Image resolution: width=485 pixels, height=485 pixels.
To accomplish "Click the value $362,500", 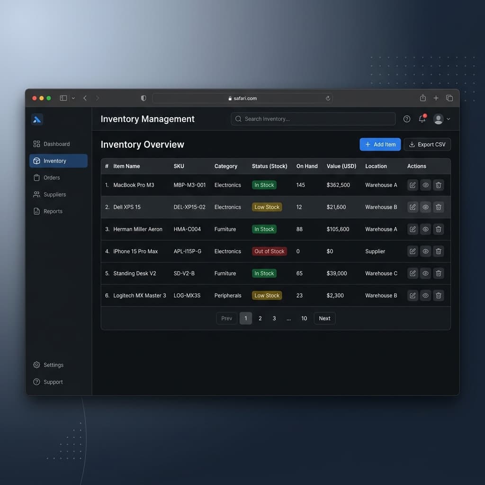I will [338, 185].
